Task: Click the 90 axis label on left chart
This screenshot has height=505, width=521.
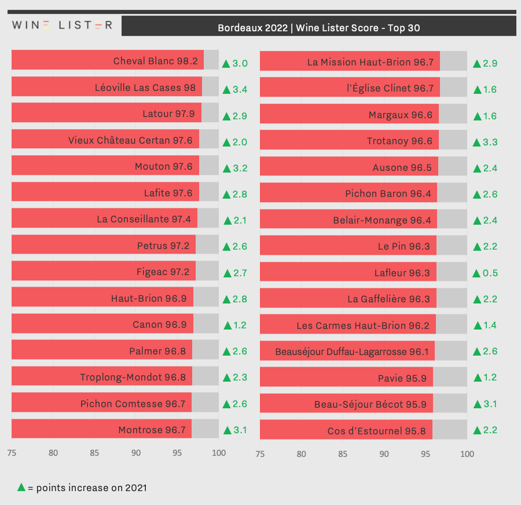Action: coord(135,453)
